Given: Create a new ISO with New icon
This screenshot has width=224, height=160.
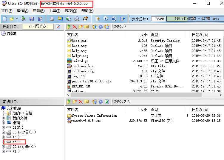Looking at the screenshot, I should (5, 19).
